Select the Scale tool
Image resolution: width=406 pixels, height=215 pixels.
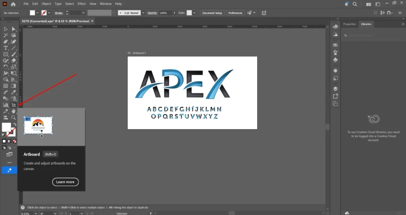click(x=13, y=67)
